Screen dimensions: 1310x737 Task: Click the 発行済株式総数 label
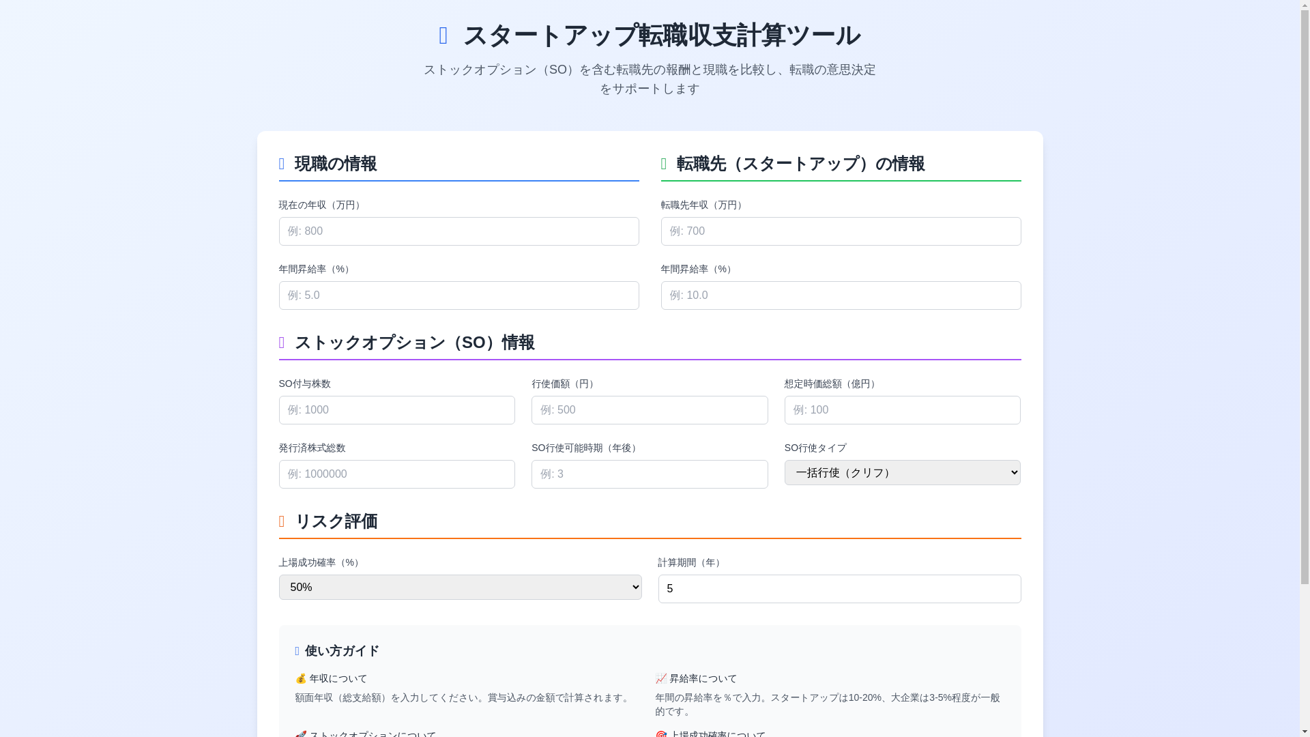312,448
